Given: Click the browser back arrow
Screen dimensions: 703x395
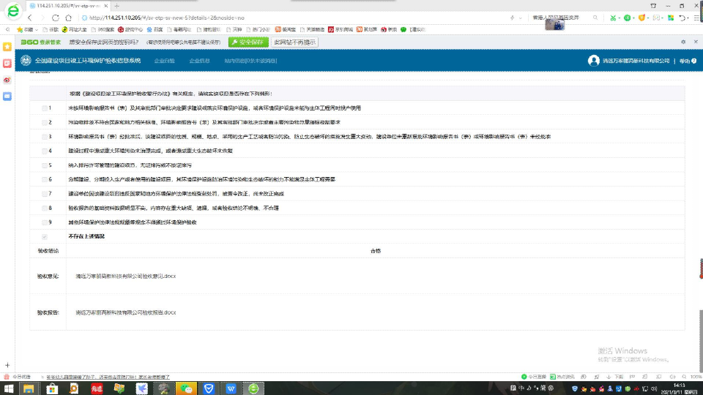Looking at the screenshot, I should pyautogui.click(x=29, y=17).
